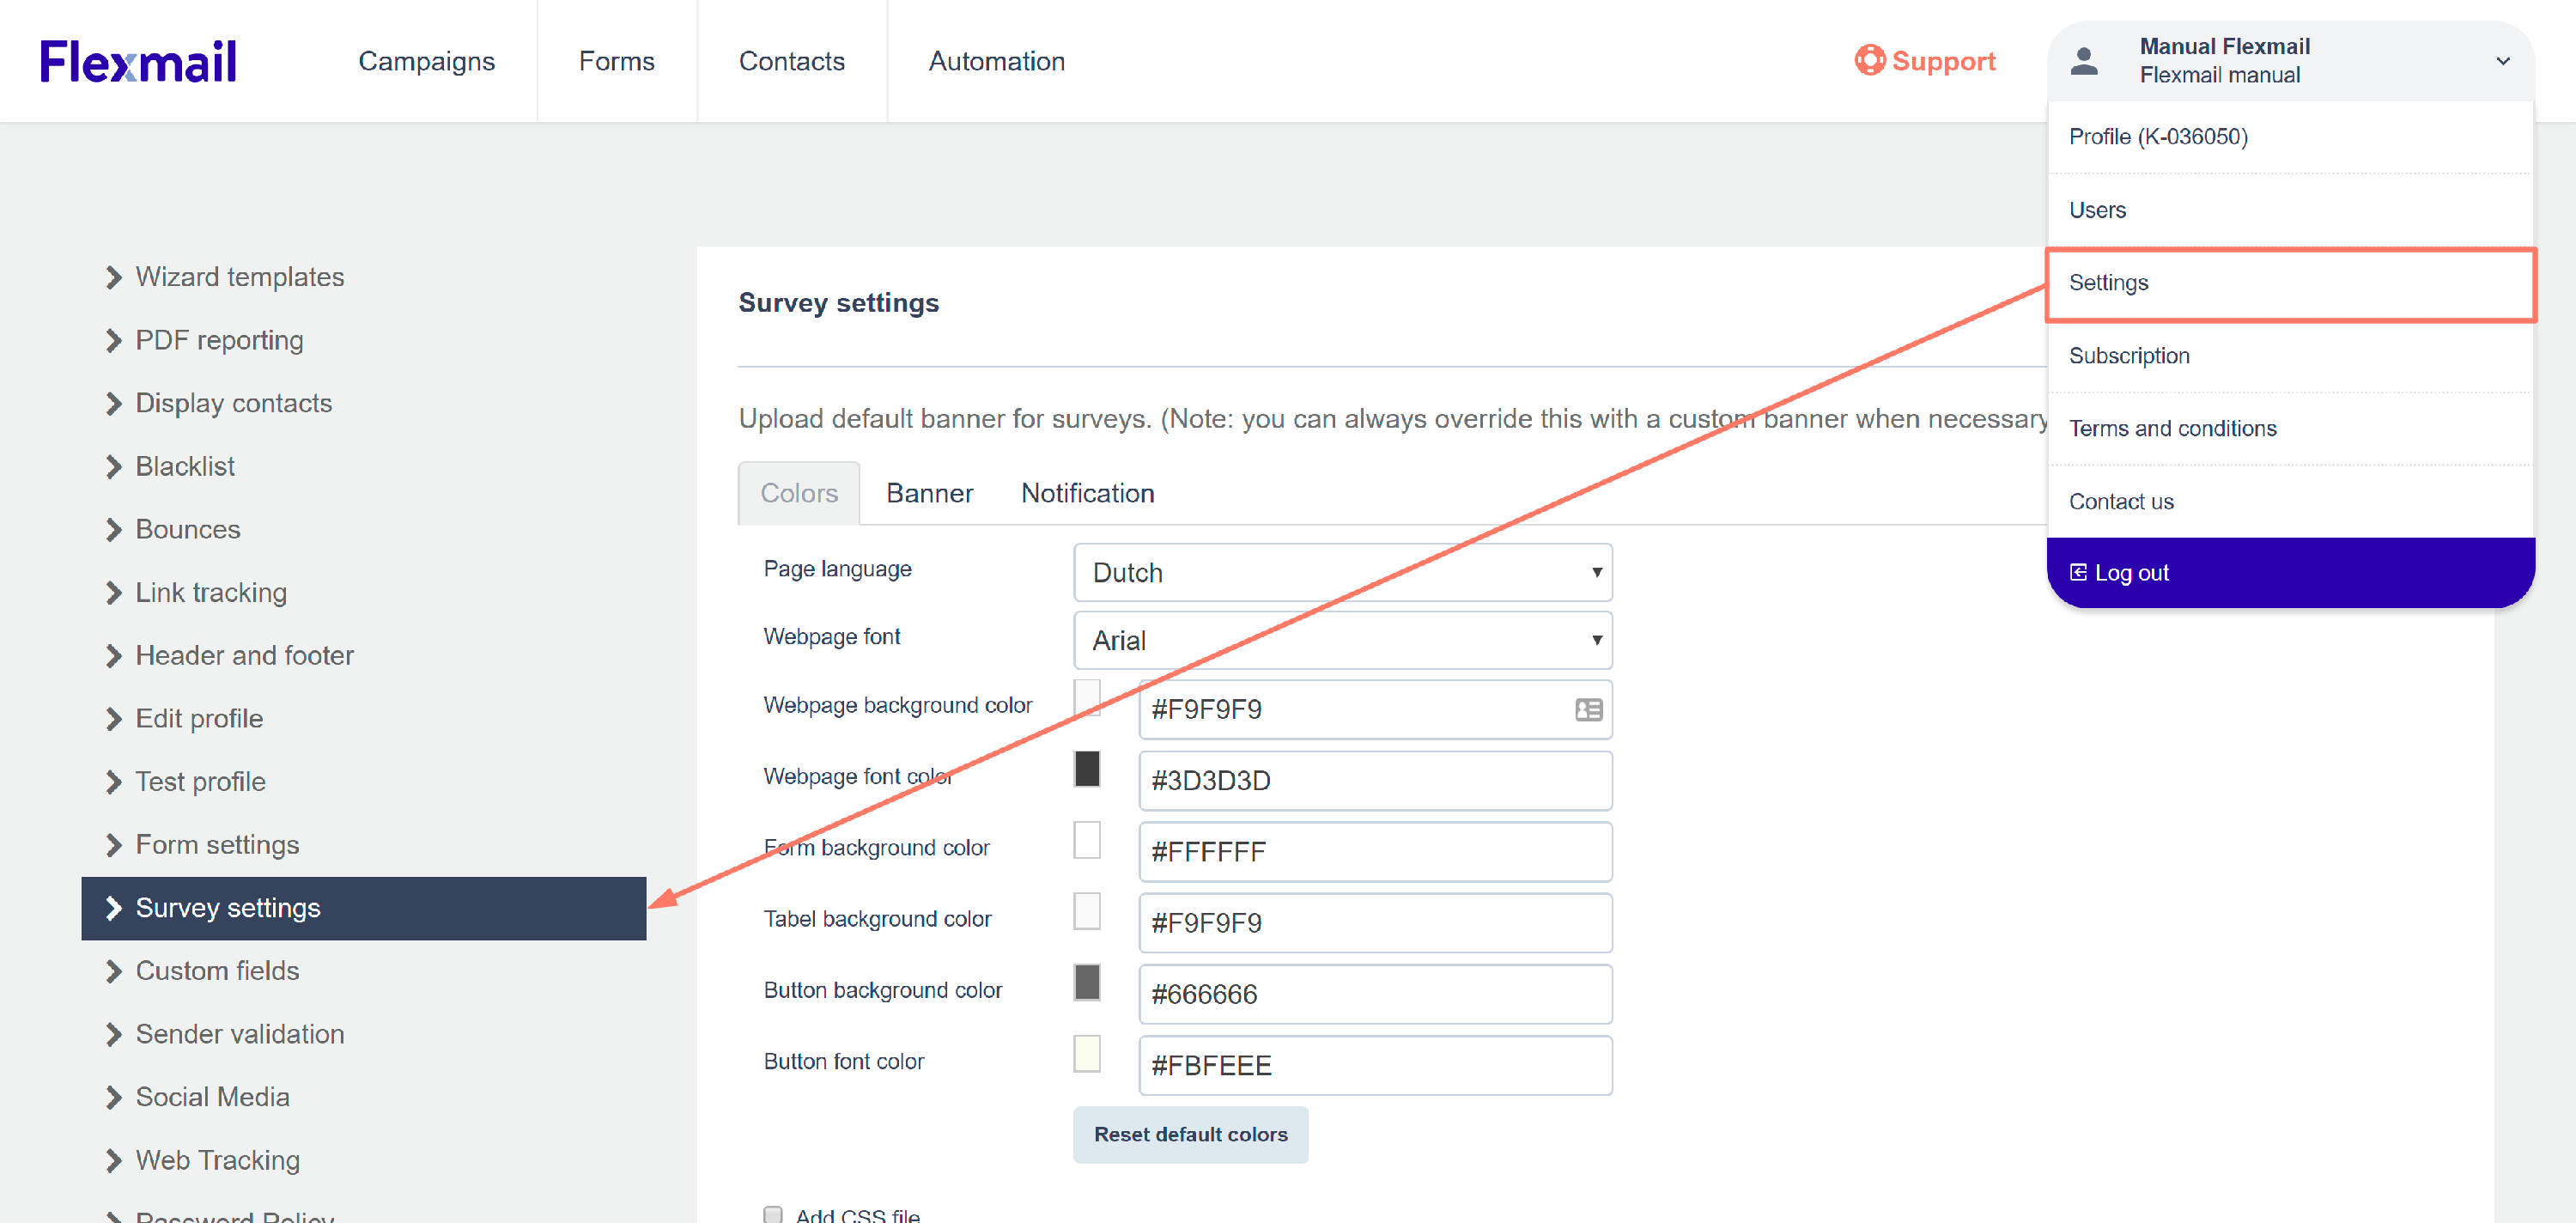Viewport: 2576px width, 1223px height.
Task: Switch to the Banner tab
Action: point(929,493)
